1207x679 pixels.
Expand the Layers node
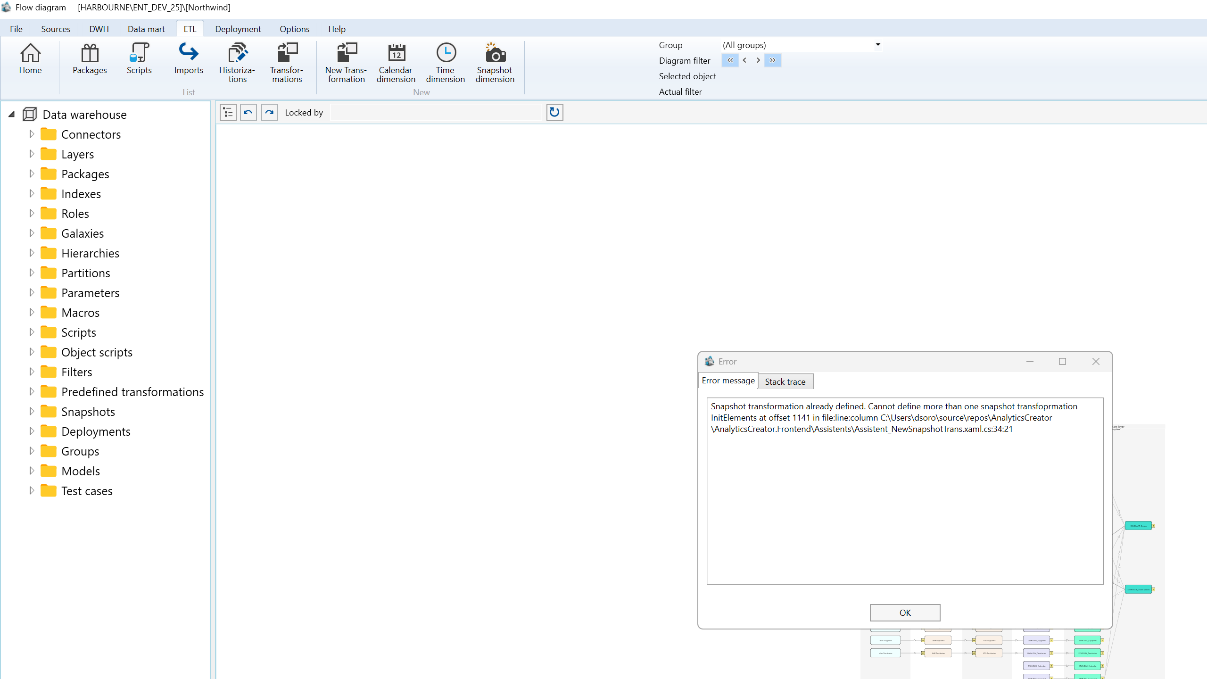[32, 154]
